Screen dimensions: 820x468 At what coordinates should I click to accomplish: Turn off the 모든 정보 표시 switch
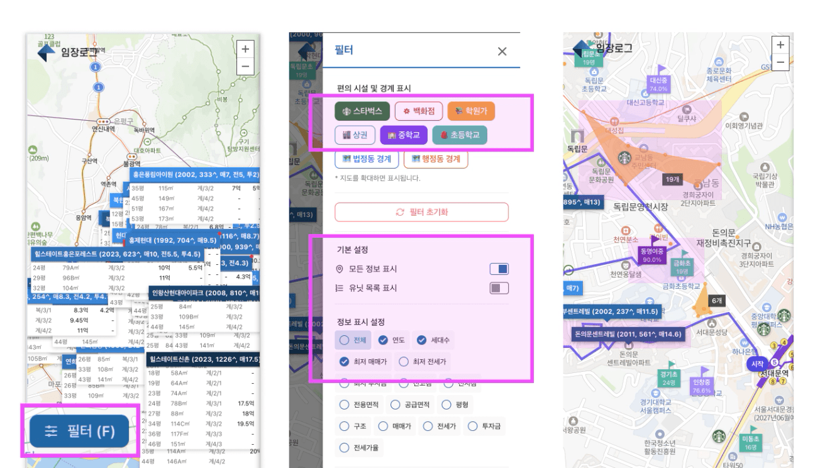click(x=499, y=269)
